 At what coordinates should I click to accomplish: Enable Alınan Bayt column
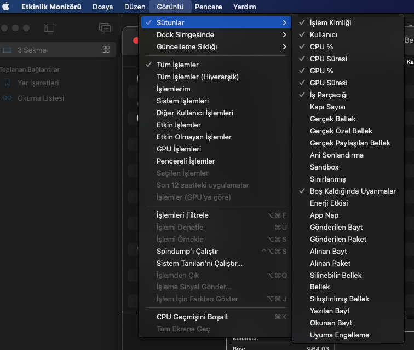348,251
